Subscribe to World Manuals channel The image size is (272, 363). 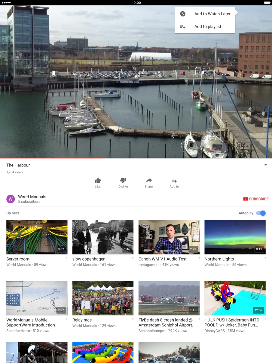pyautogui.click(x=256, y=199)
